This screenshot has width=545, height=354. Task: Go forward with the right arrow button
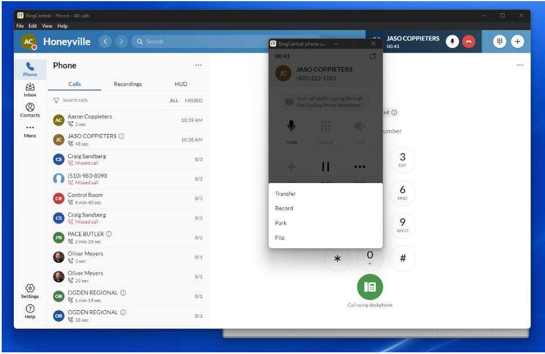coord(121,42)
